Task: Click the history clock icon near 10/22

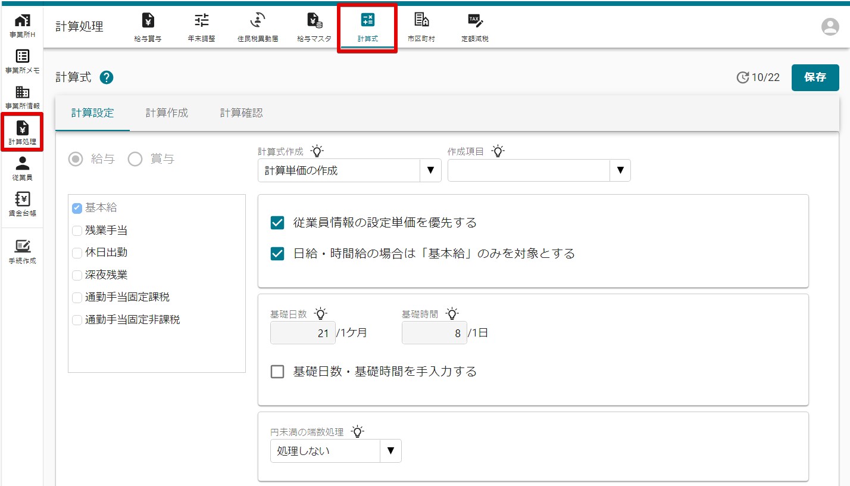Action: click(742, 77)
